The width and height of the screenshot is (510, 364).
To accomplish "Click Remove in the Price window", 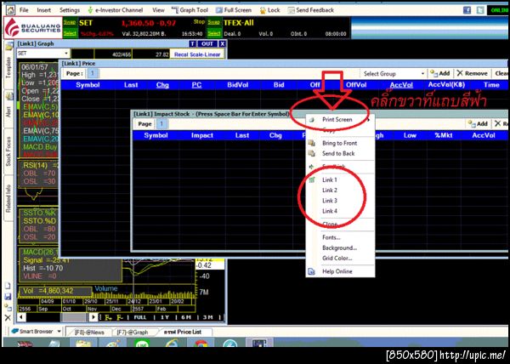I will [x=472, y=73].
